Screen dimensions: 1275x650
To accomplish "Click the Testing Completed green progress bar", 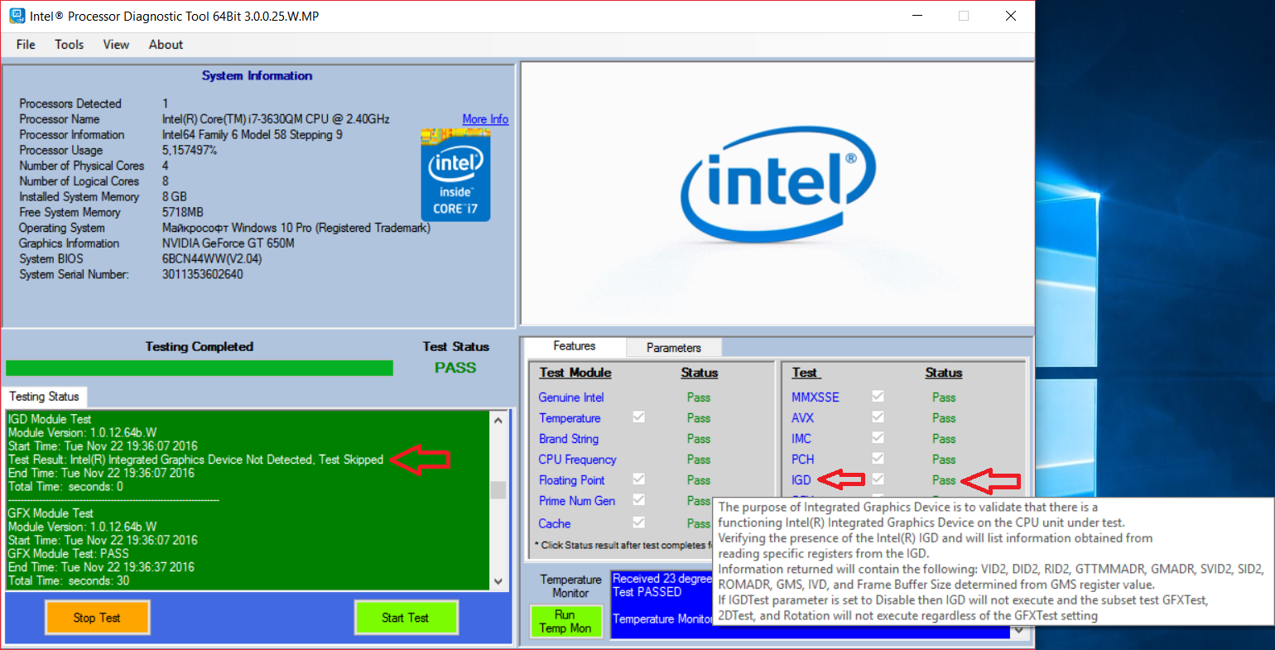I will (200, 368).
